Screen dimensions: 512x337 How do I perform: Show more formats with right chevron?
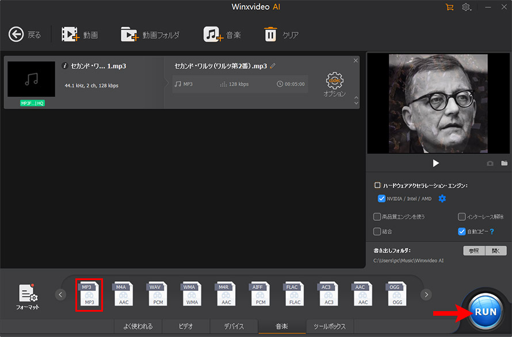pos(426,294)
